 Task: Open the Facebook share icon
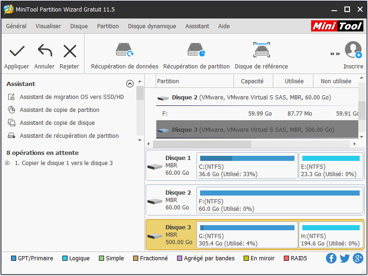tap(331, 258)
